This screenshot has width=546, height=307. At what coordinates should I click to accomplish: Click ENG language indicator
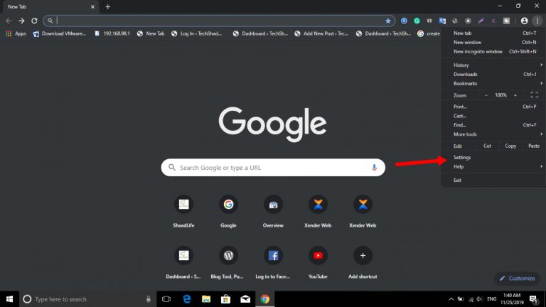(x=492, y=299)
